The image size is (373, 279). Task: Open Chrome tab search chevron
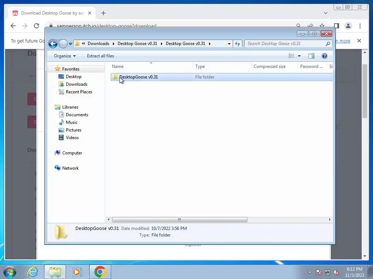pos(325,13)
